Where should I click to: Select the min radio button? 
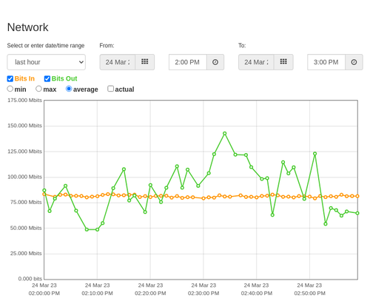coord(10,89)
